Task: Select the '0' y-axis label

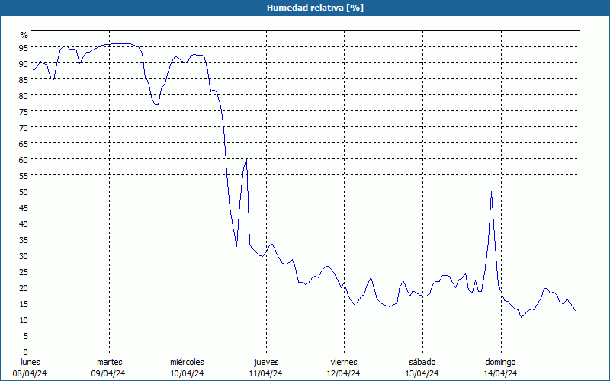Action: coord(26,352)
